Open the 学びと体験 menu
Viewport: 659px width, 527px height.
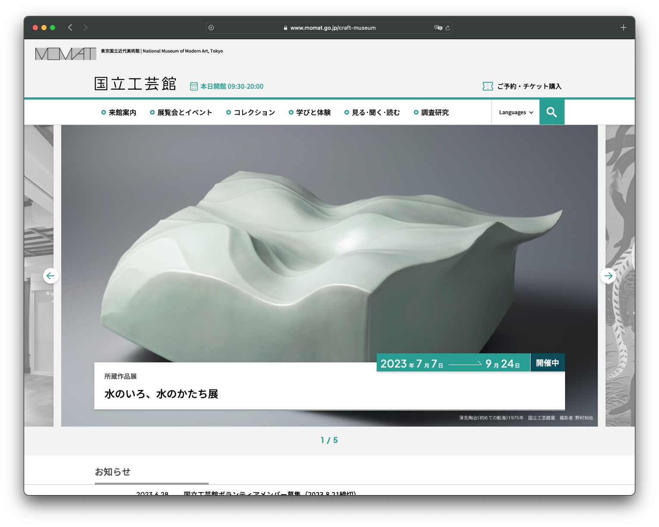(x=310, y=112)
